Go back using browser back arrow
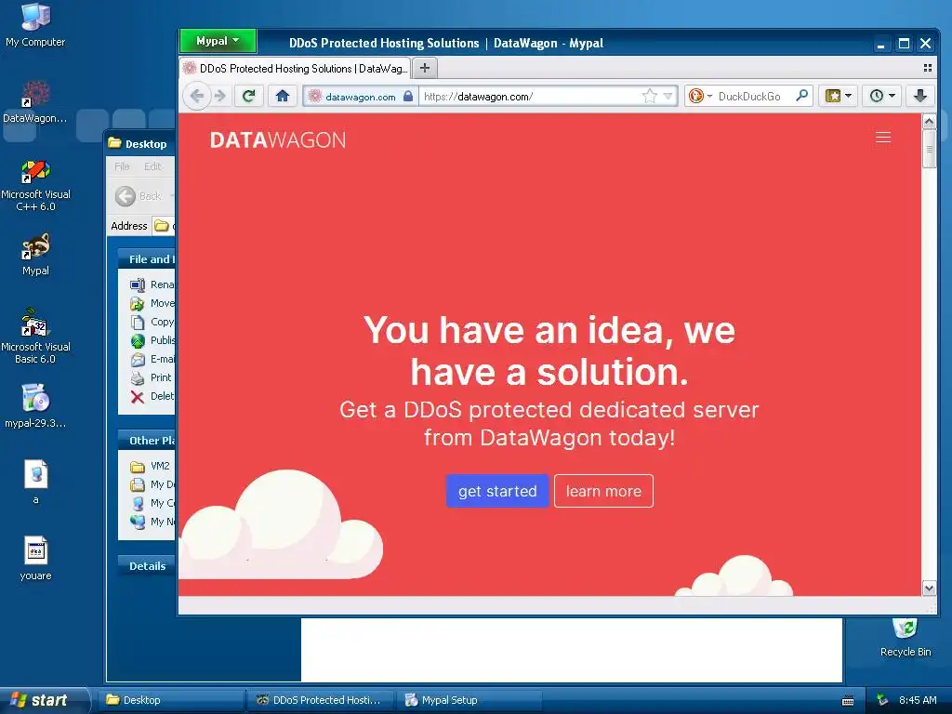The width and height of the screenshot is (952, 714). [x=197, y=96]
